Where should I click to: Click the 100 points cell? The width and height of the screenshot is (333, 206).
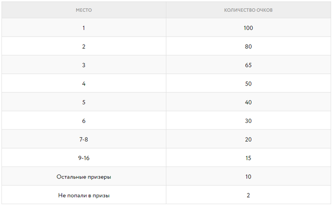[x=248, y=28]
